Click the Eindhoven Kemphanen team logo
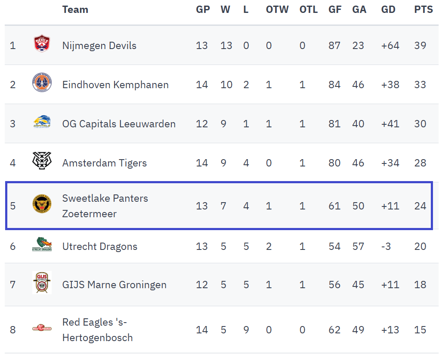Image resolution: width=439 pixels, height=354 pixels. point(42,83)
